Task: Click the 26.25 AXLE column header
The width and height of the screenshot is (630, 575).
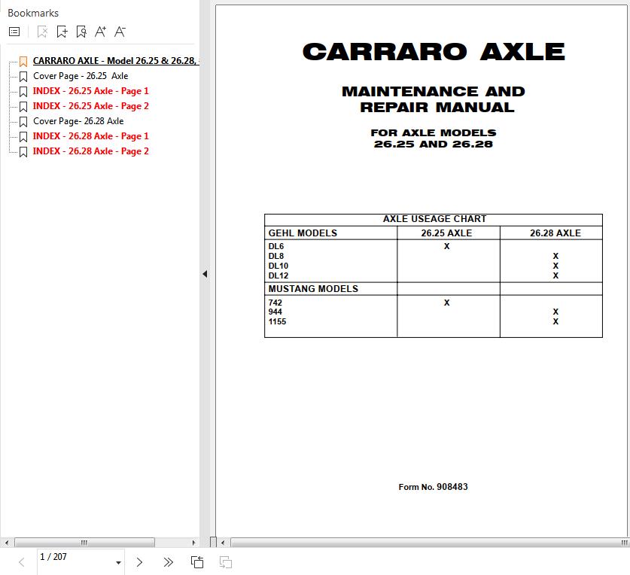Action: 446,233
